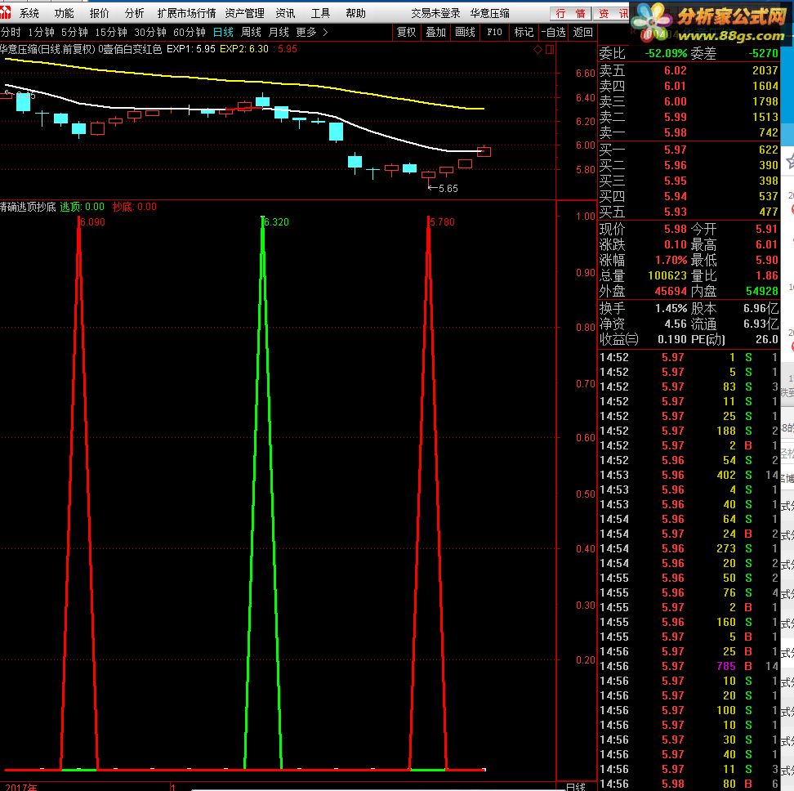Click the 返回 back button

pos(583,33)
